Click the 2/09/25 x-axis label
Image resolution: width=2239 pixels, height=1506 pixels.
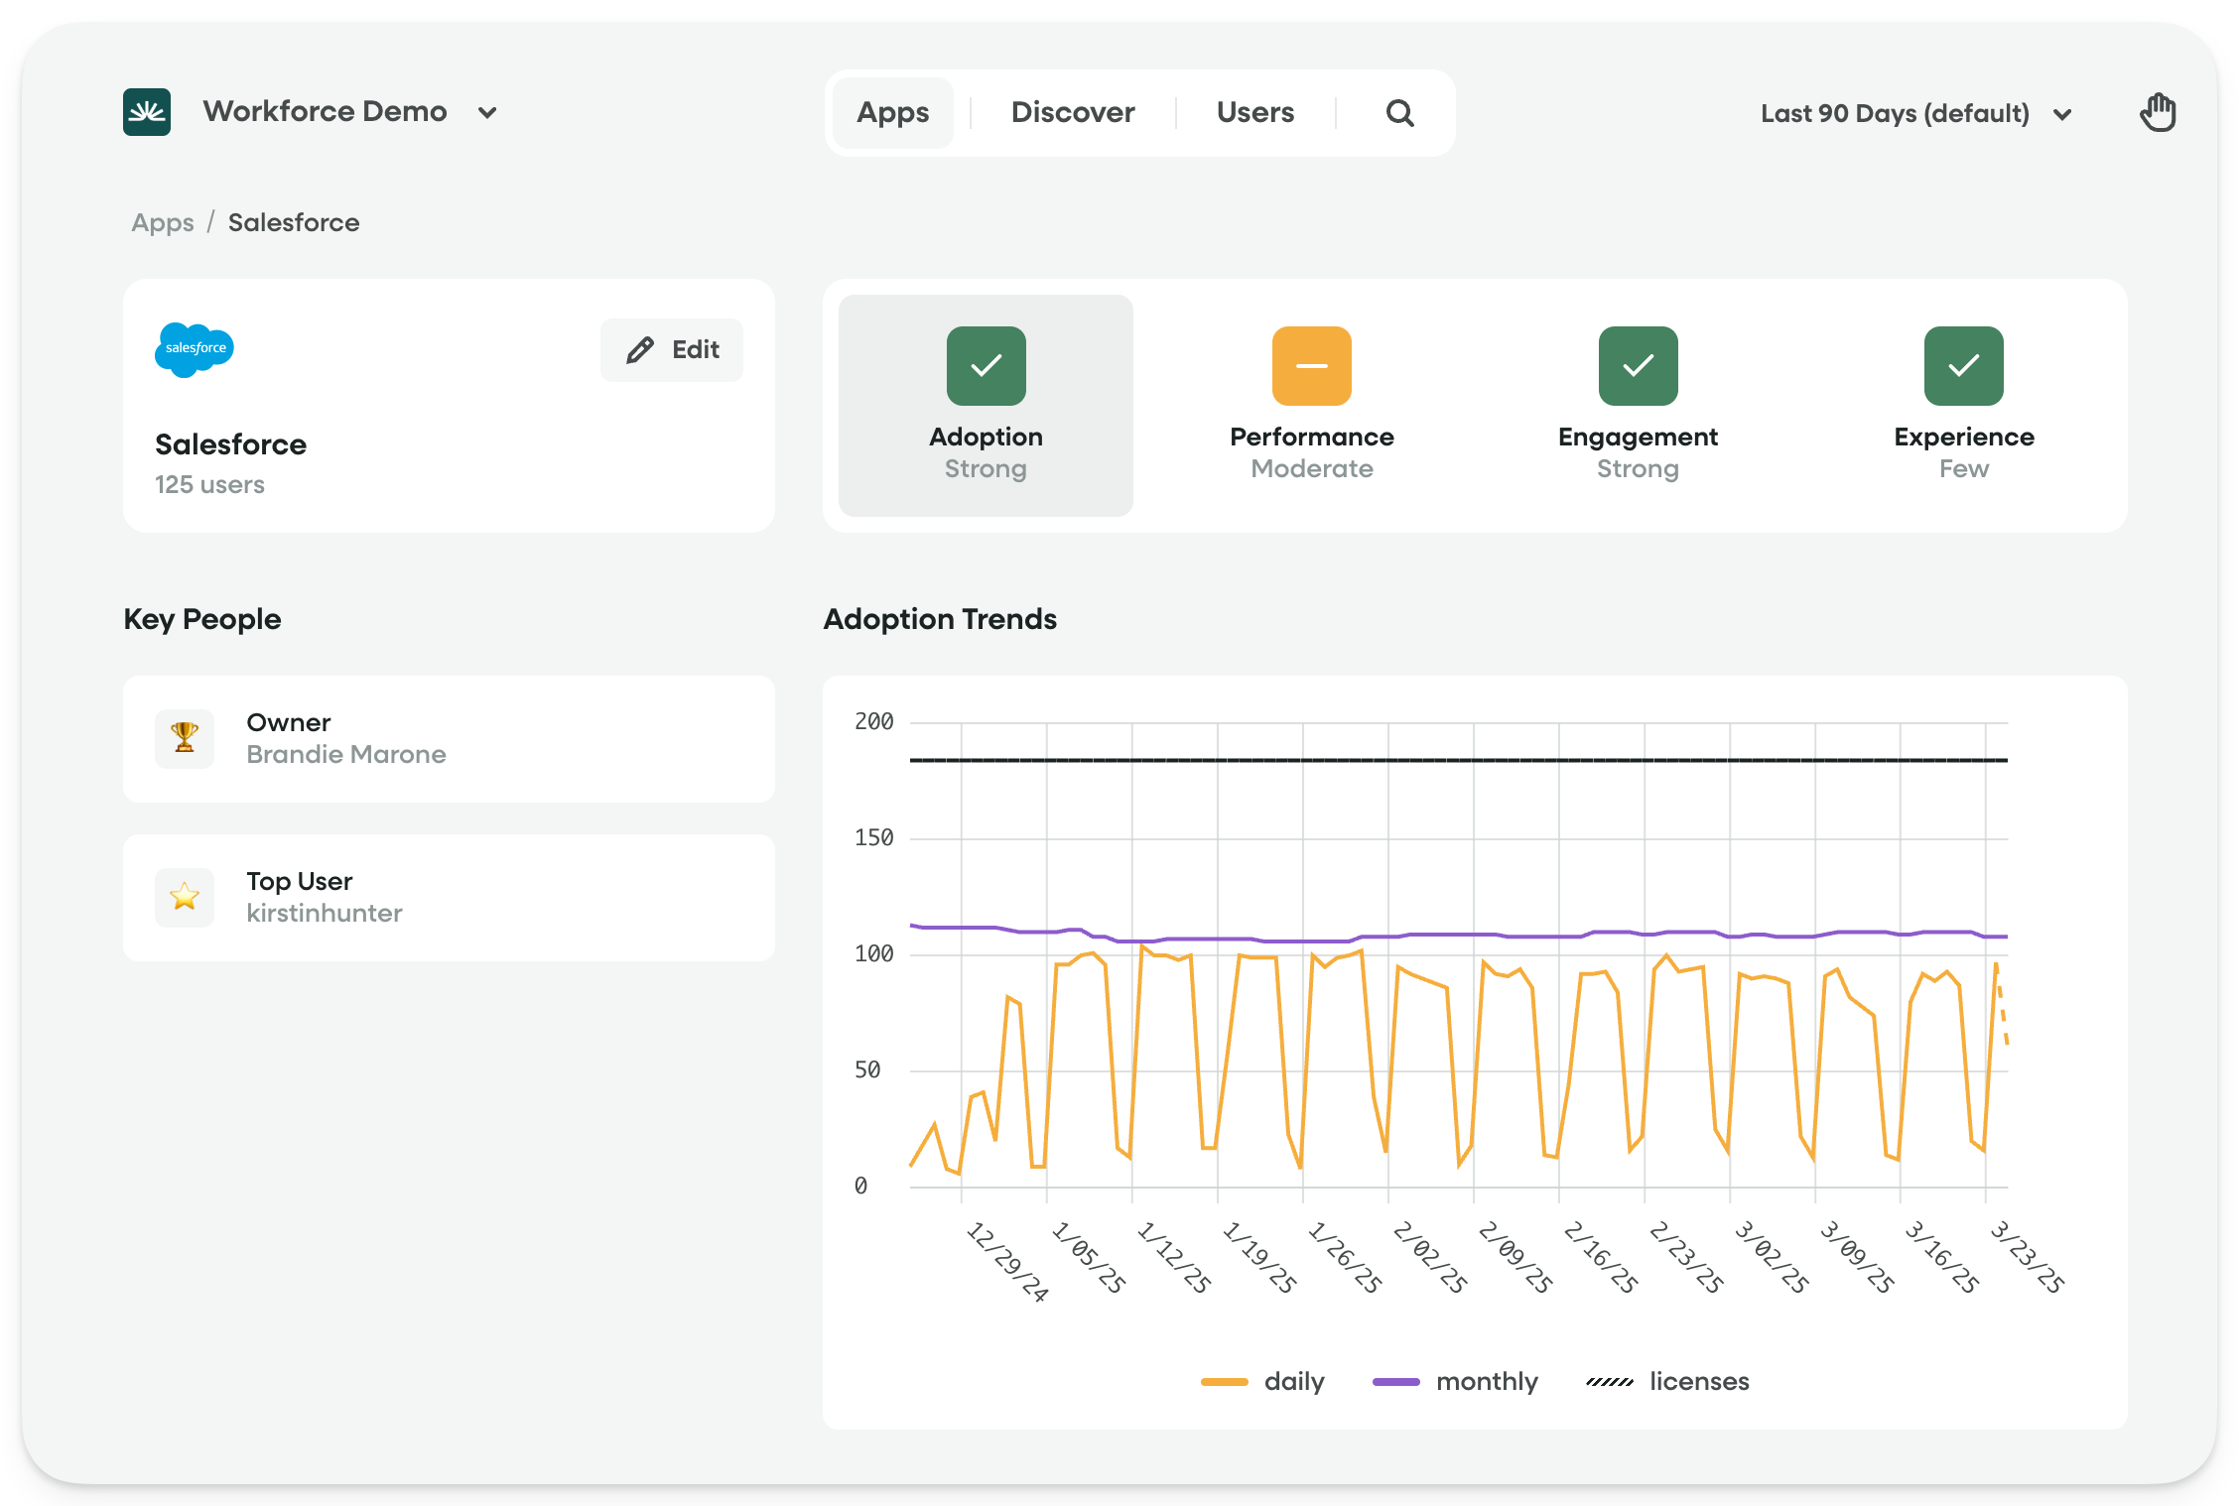click(x=1515, y=1257)
